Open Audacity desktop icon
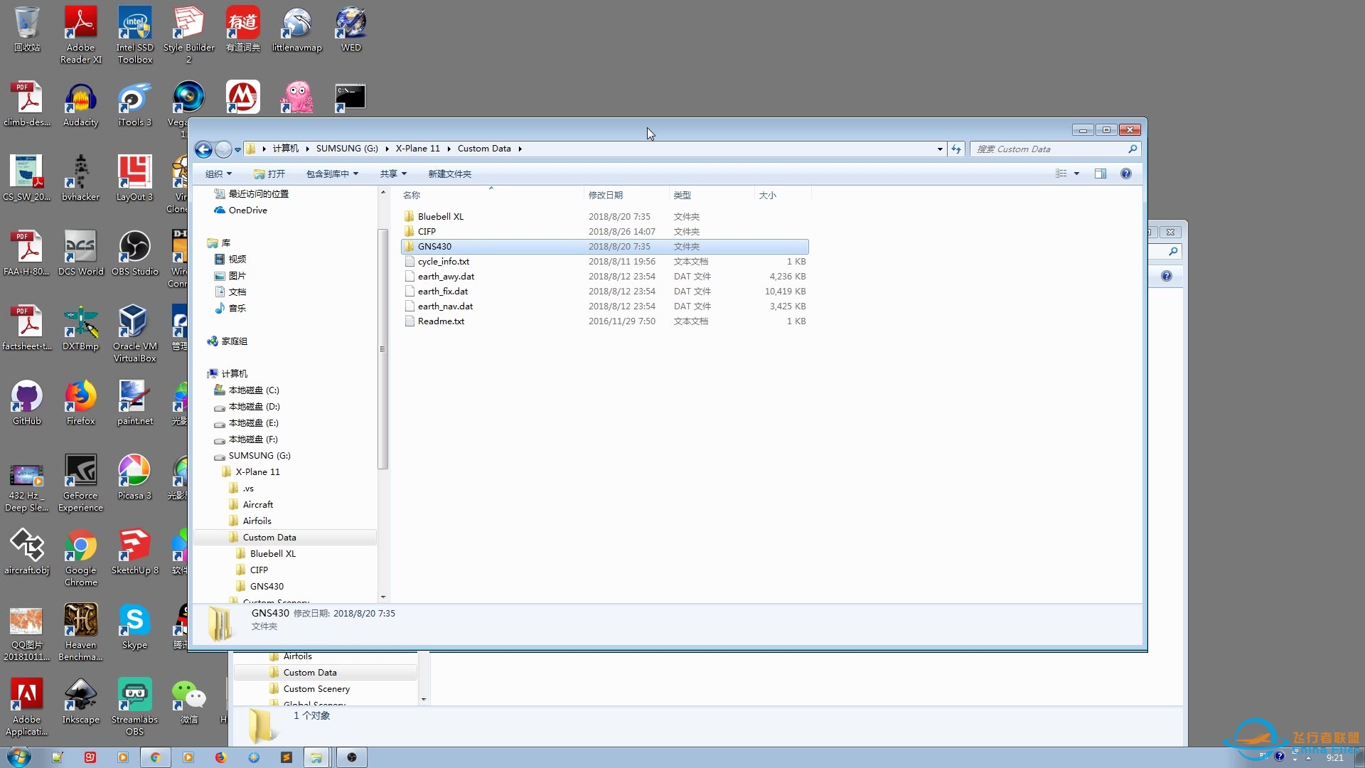1365x768 pixels. click(80, 105)
